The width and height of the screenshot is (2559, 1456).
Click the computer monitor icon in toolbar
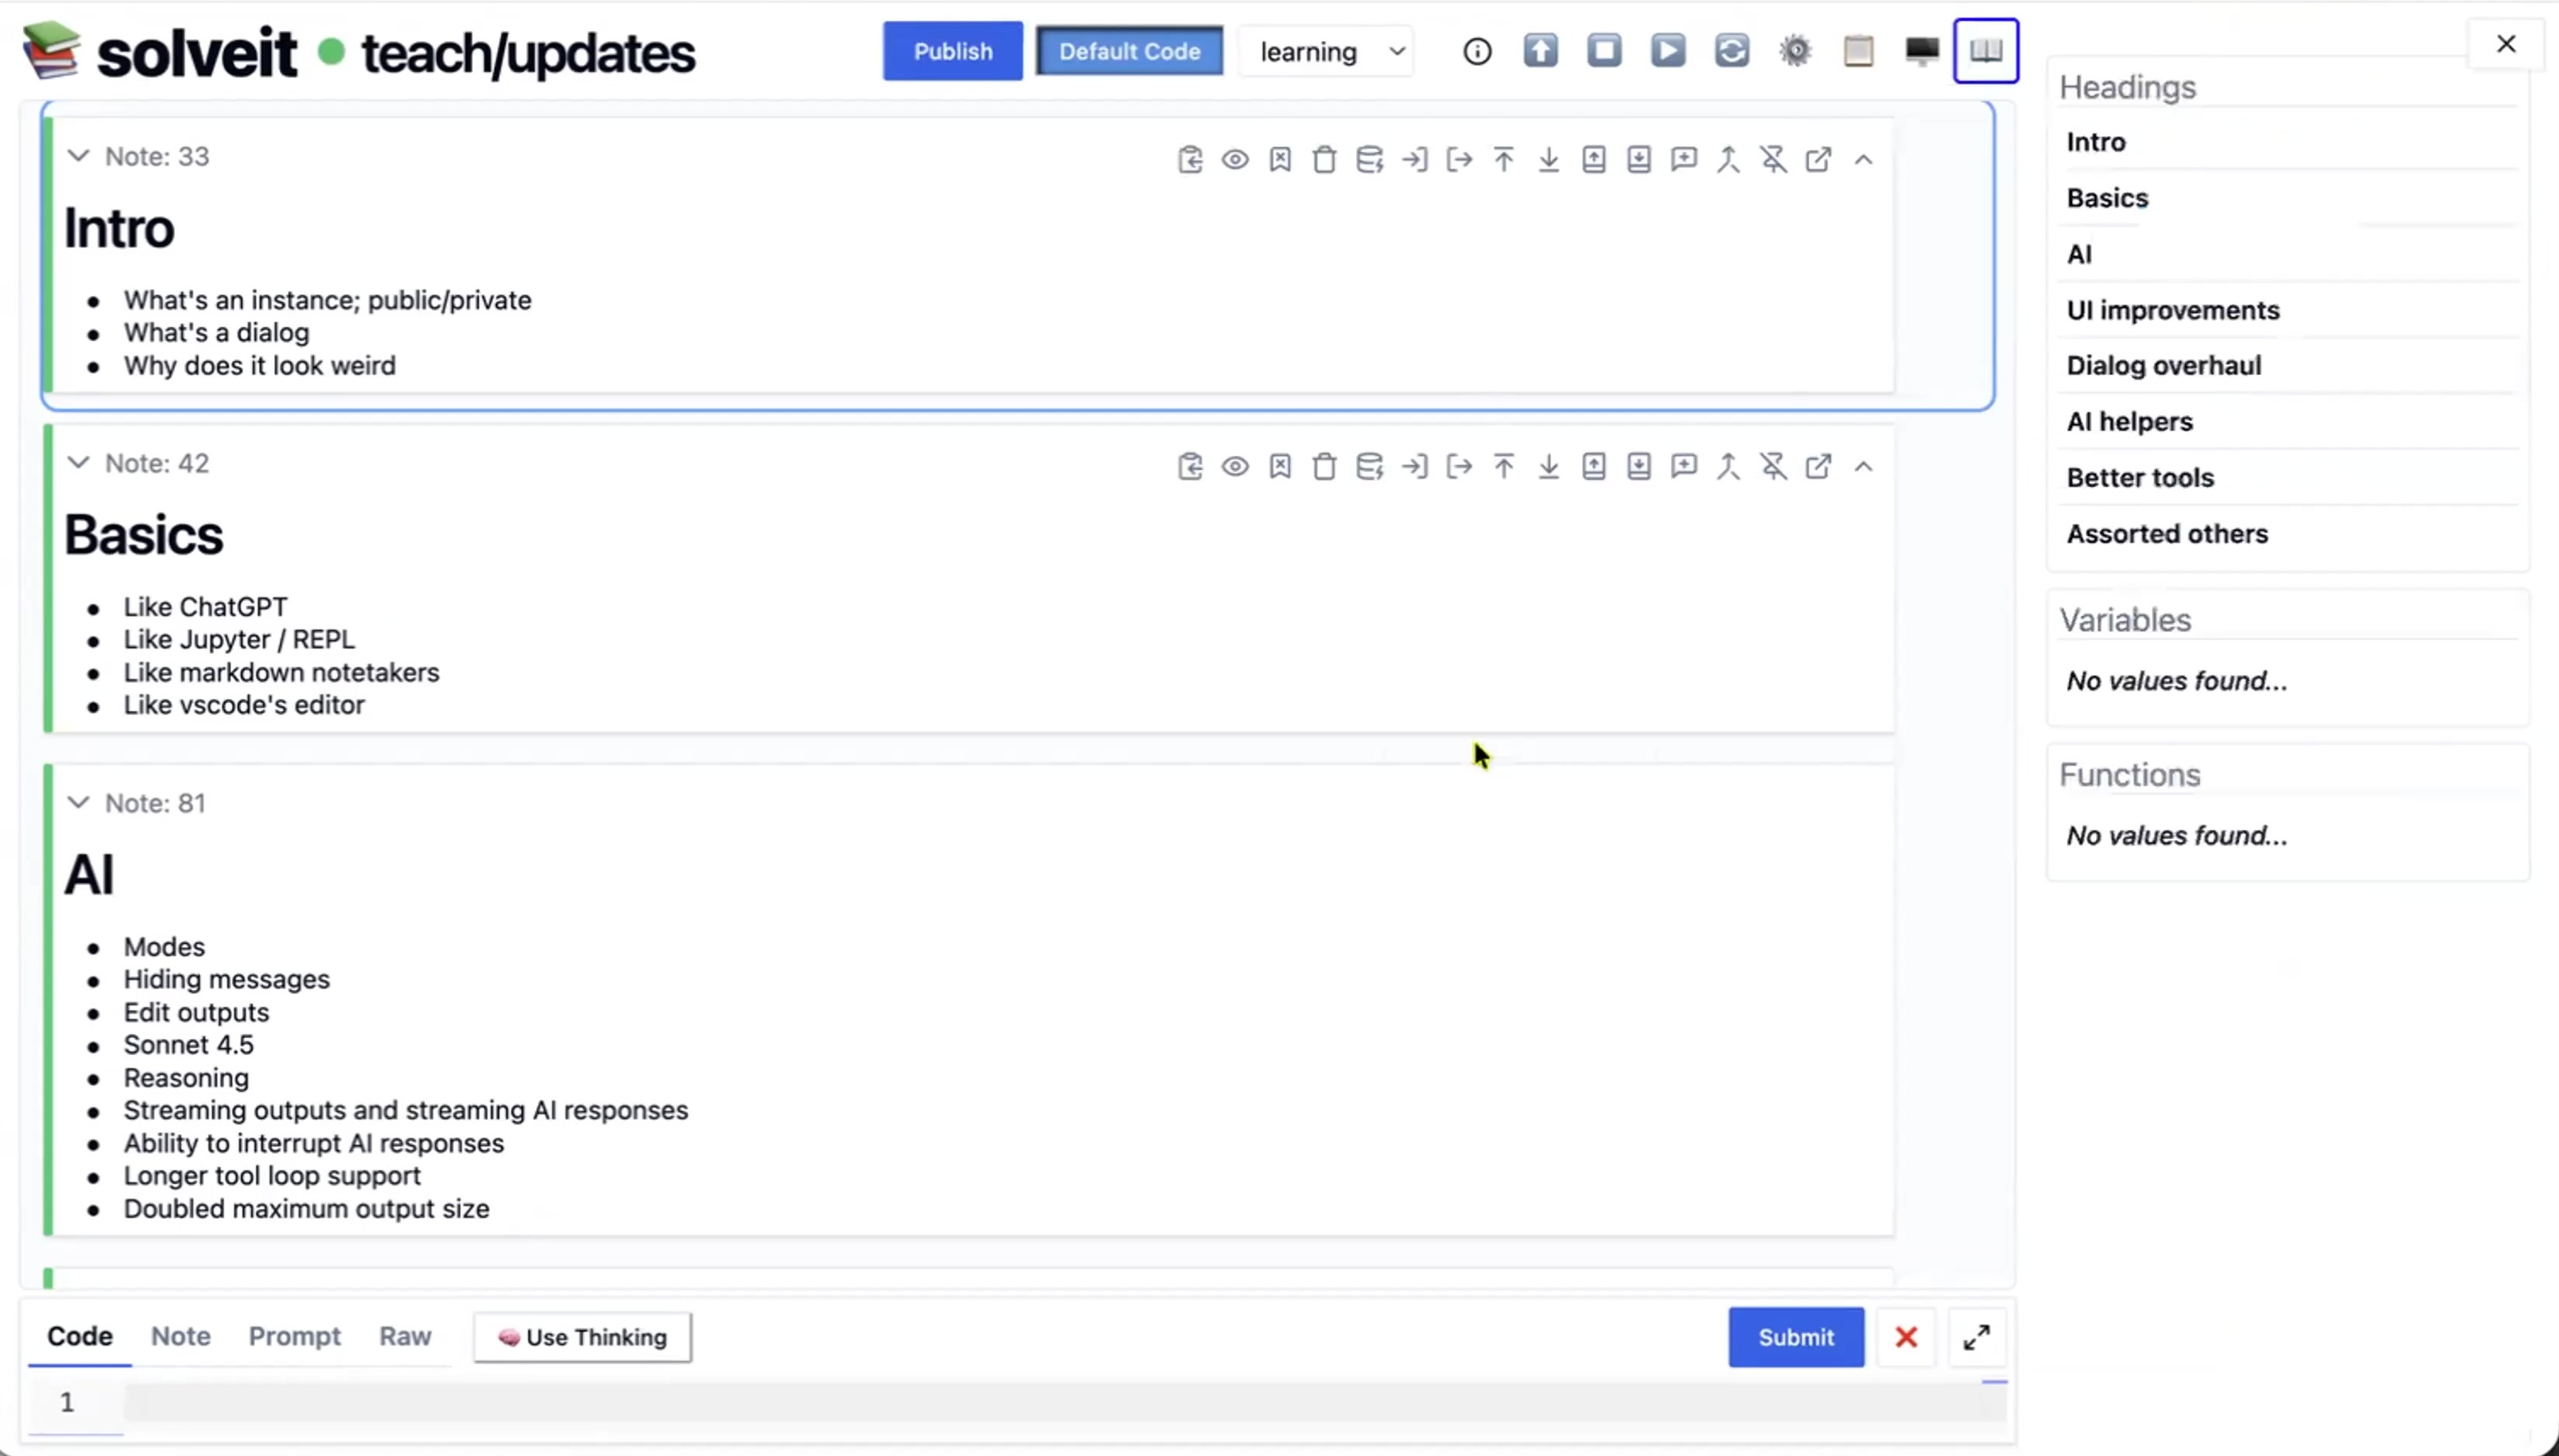[1922, 51]
